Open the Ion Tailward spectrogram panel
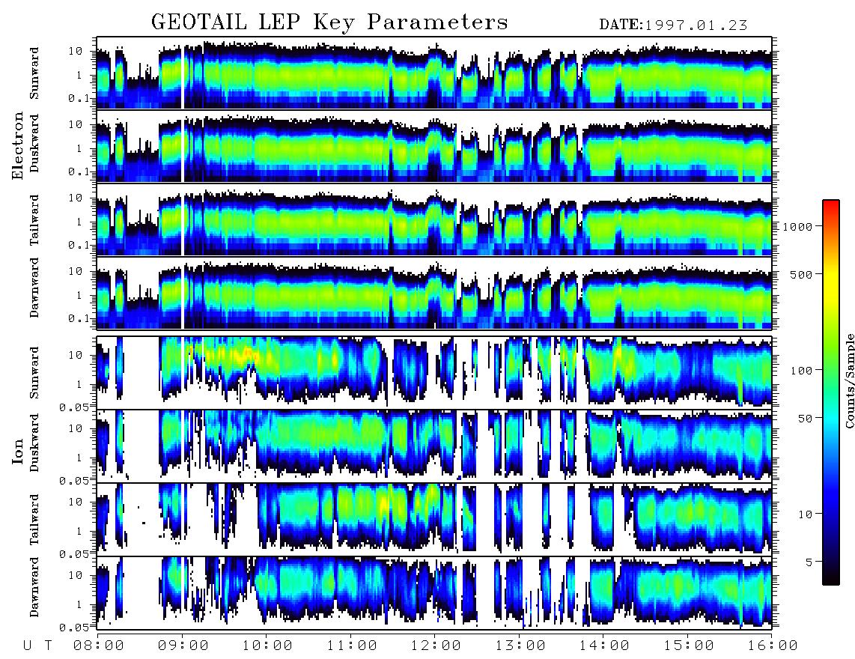Image resolution: width=855 pixels, height=659 pixels. [434, 520]
